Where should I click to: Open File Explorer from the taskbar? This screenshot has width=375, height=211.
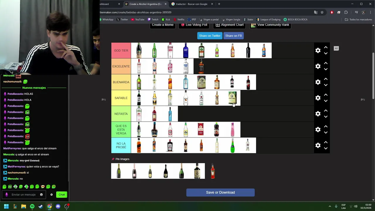(23, 206)
